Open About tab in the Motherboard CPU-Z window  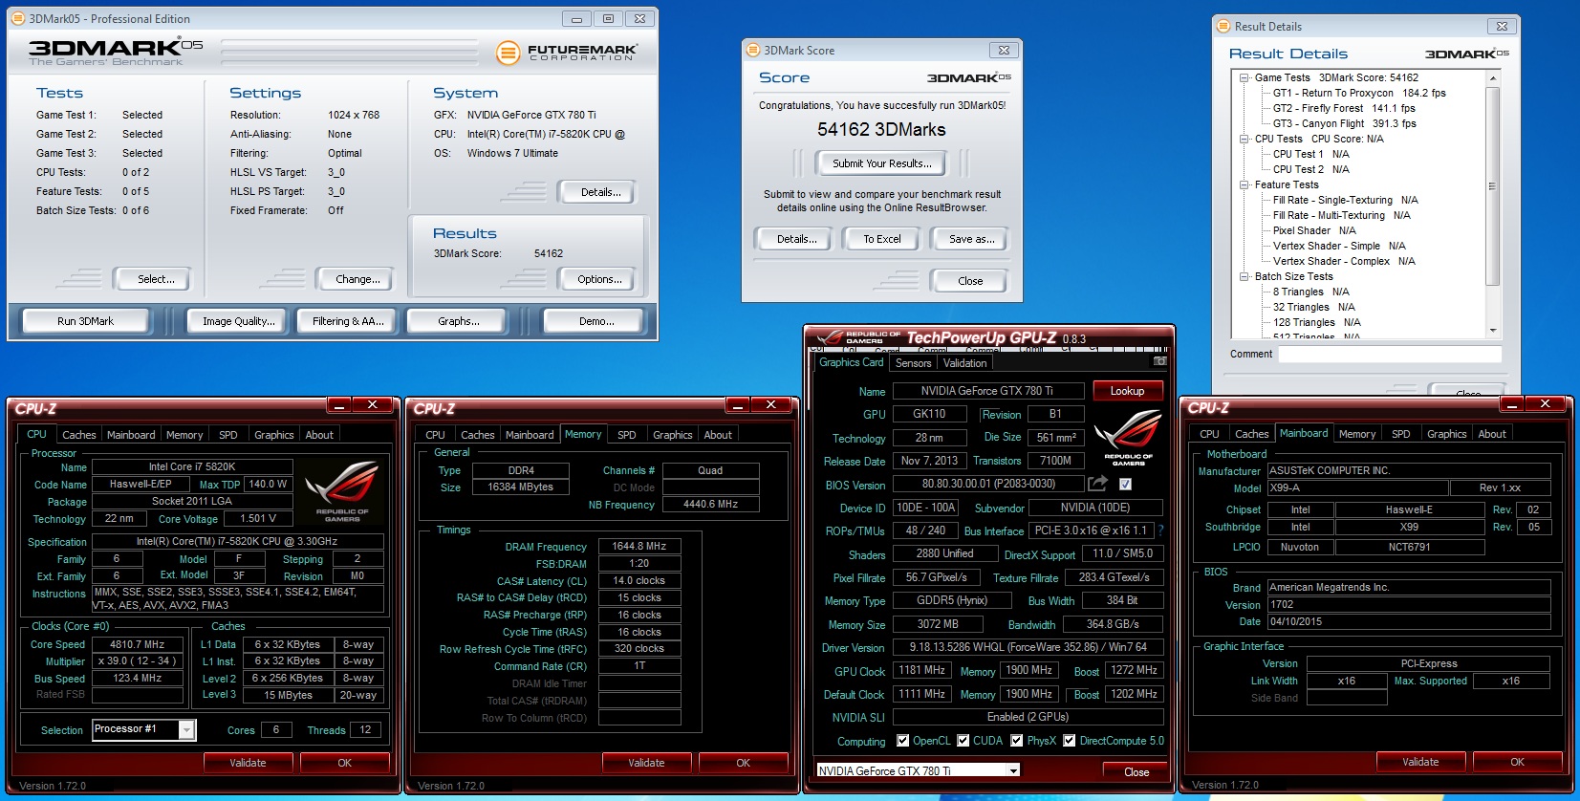coord(1492,434)
